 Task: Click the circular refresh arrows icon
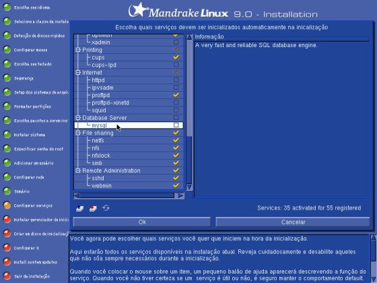[x=106, y=208]
